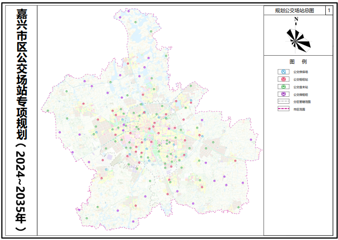Screen dimensions: 338x240
Task: Click the magenta dashed 市区范围 legend swatch
Action: pos(282,109)
